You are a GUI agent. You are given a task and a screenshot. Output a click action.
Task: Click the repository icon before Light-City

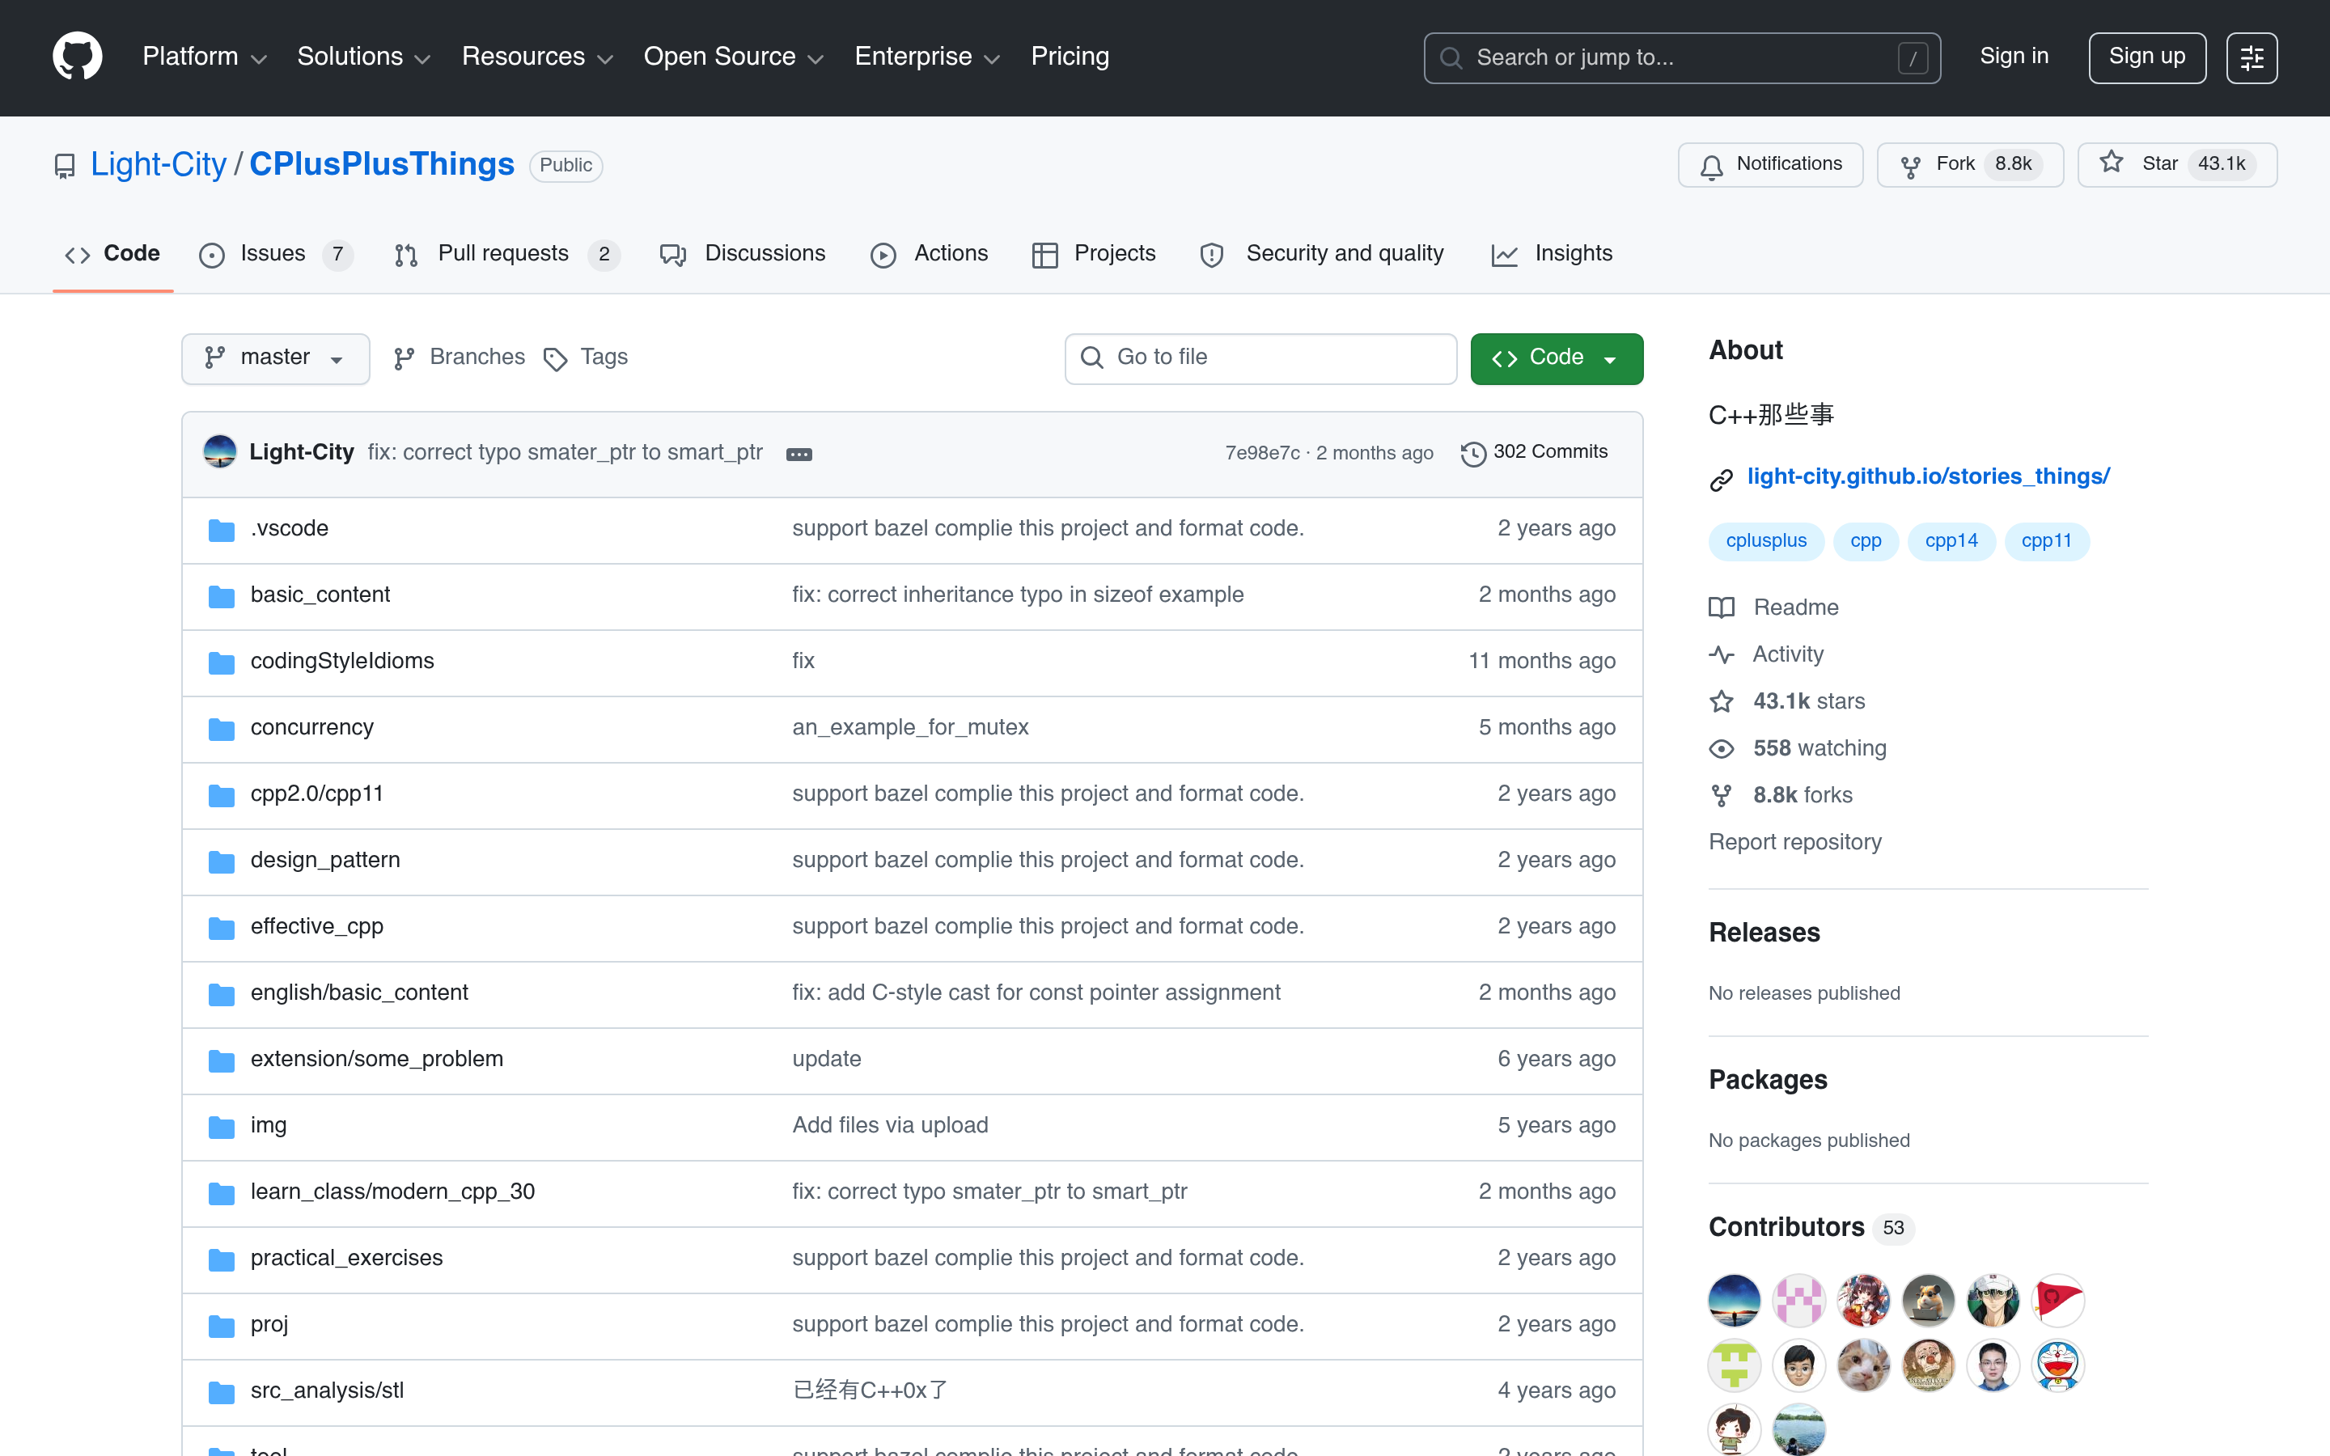point(65,167)
